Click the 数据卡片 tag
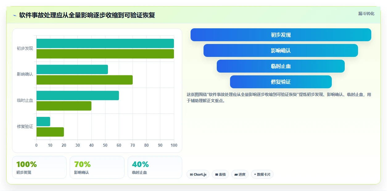The image size is (387, 191). [x=262, y=174]
